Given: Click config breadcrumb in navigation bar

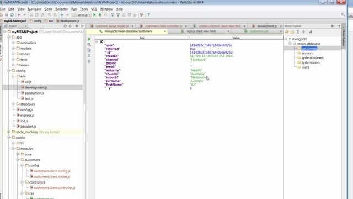Looking at the screenshot, I should pos(35,21).
